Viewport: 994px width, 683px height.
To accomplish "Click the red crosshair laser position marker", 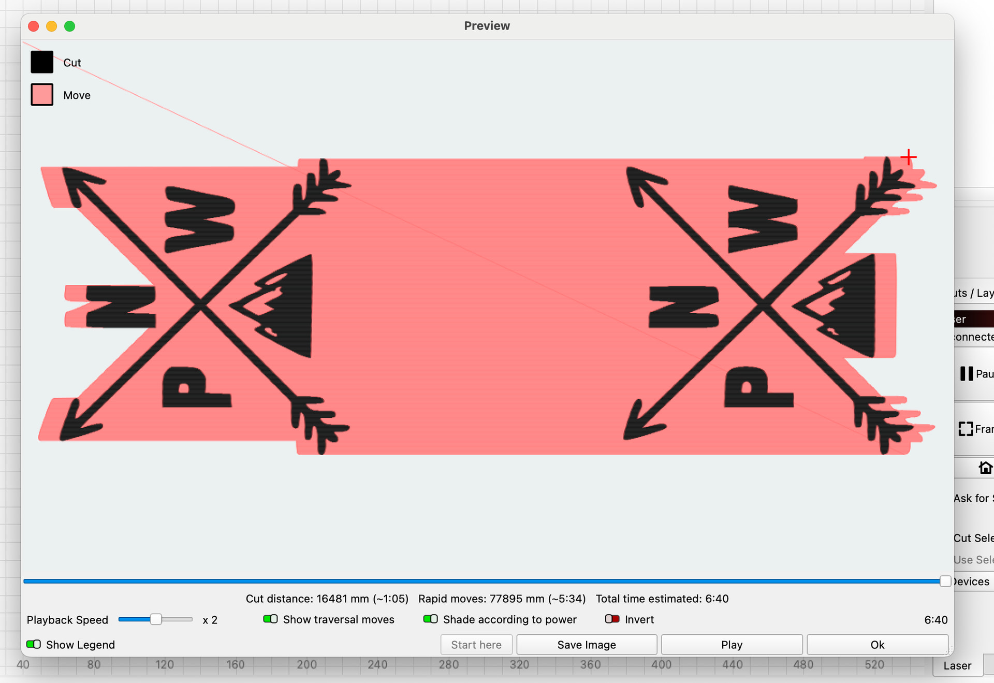I will point(909,157).
